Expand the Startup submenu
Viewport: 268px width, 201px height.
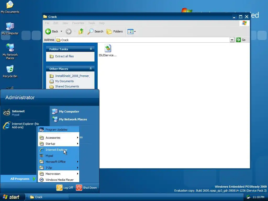[58, 144]
